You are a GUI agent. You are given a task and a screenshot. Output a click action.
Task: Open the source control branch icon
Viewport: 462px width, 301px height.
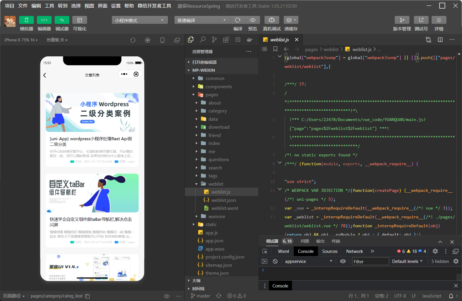point(214,40)
